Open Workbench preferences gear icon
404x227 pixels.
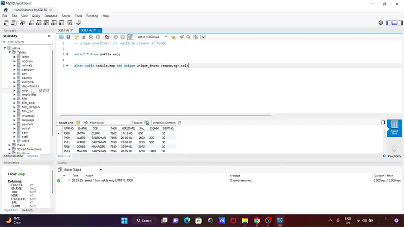point(381,23)
